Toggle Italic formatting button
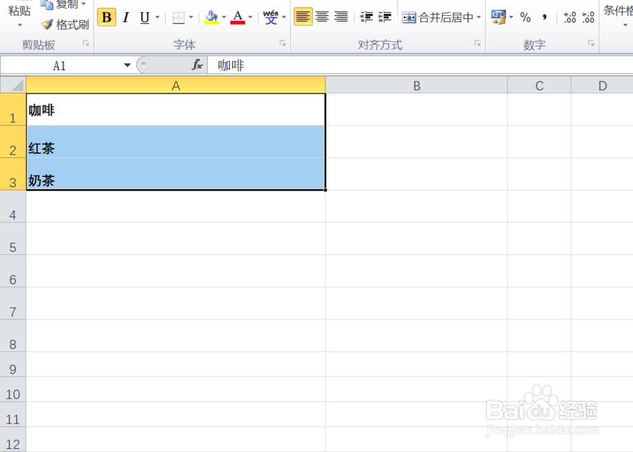The width and height of the screenshot is (633, 452). coord(126,17)
